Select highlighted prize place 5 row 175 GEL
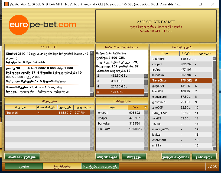 pos(120,92)
